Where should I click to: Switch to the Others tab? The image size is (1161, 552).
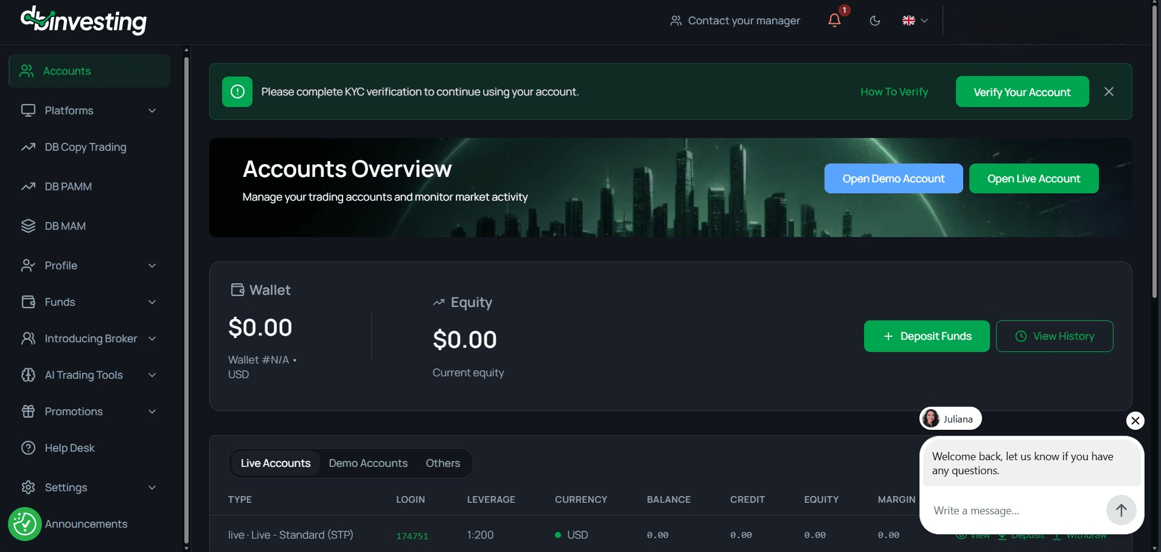pos(443,463)
